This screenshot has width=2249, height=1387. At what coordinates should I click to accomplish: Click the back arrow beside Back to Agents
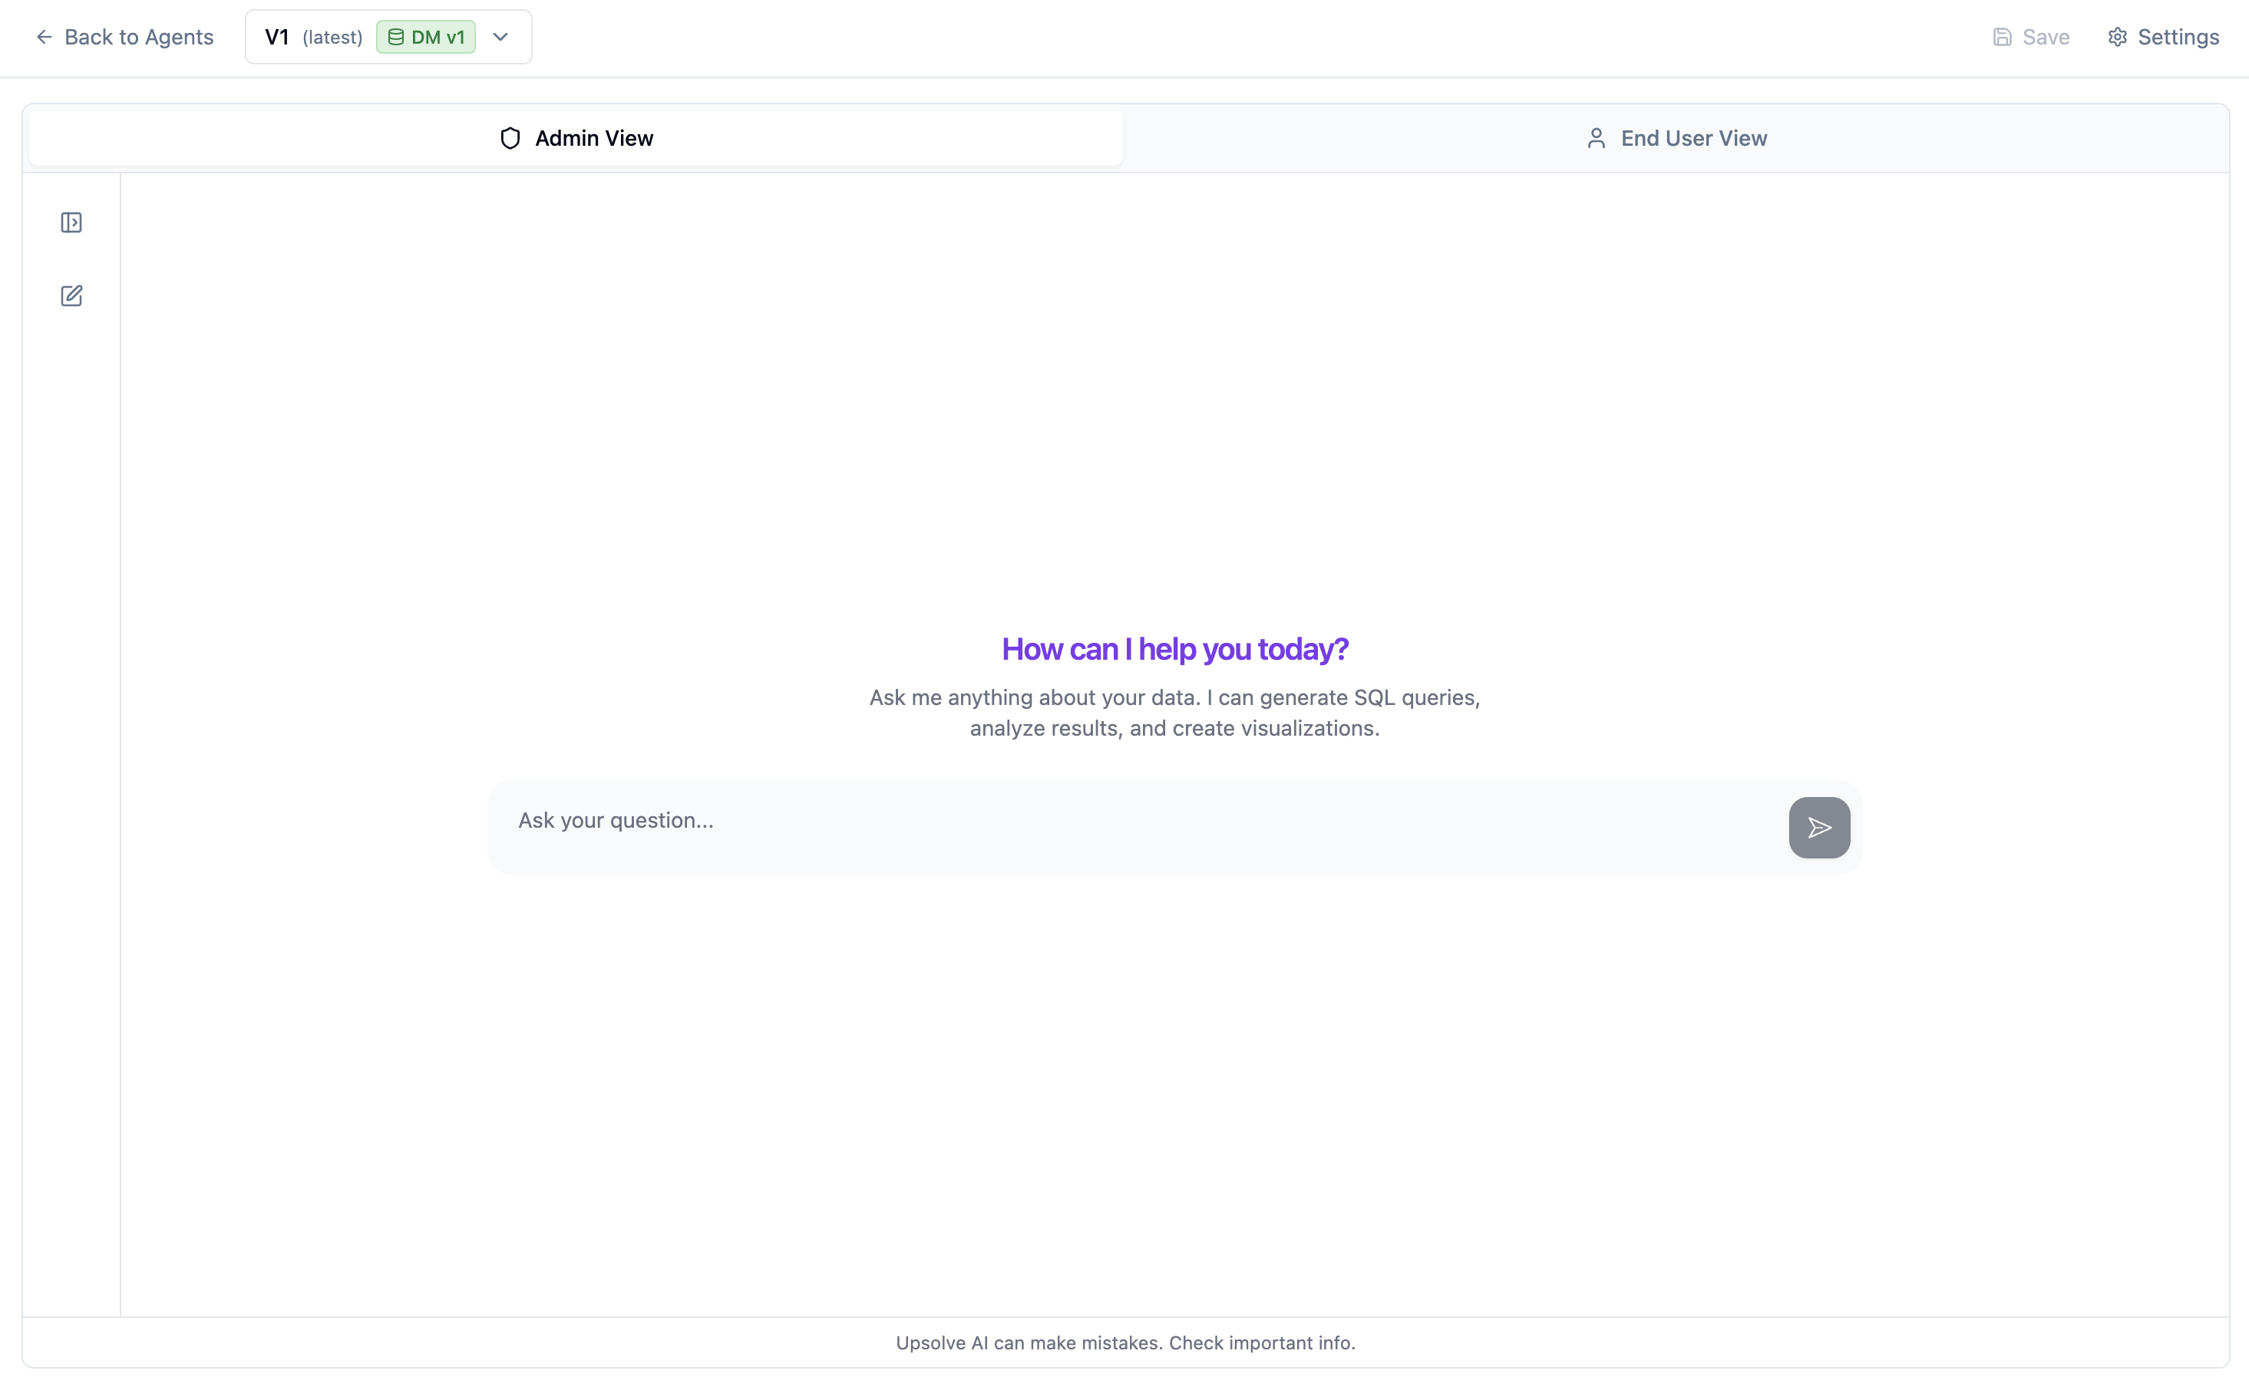pyautogui.click(x=43, y=37)
